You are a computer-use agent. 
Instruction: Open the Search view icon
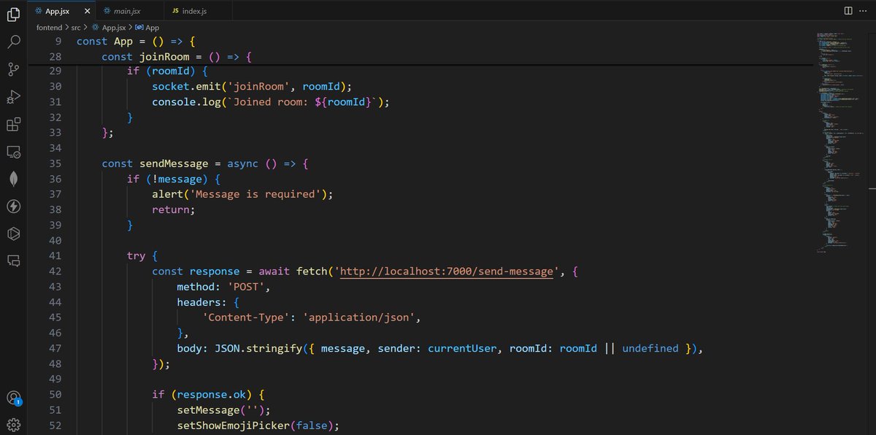pos(13,42)
